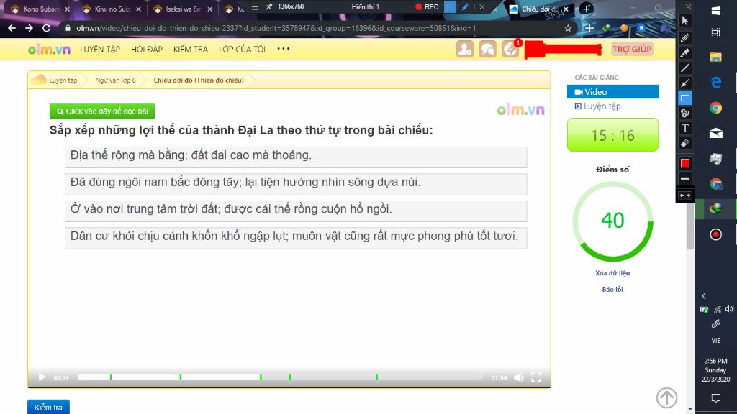Open the chat messages icon
This screenshot has width=737, height=414.
[487, 49]
